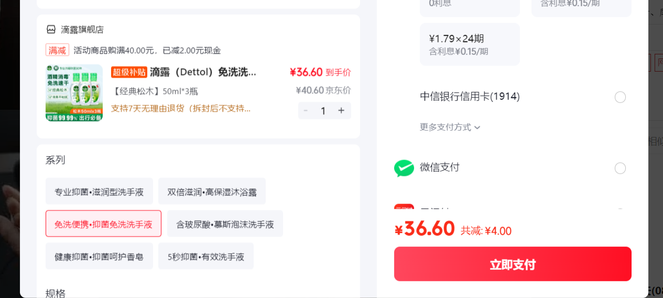Select the 双倍滋润•高保湿沐浴露 series
The height and width of the screenshot is (298, 663).
pyautogui.click(x=212, y=191)
